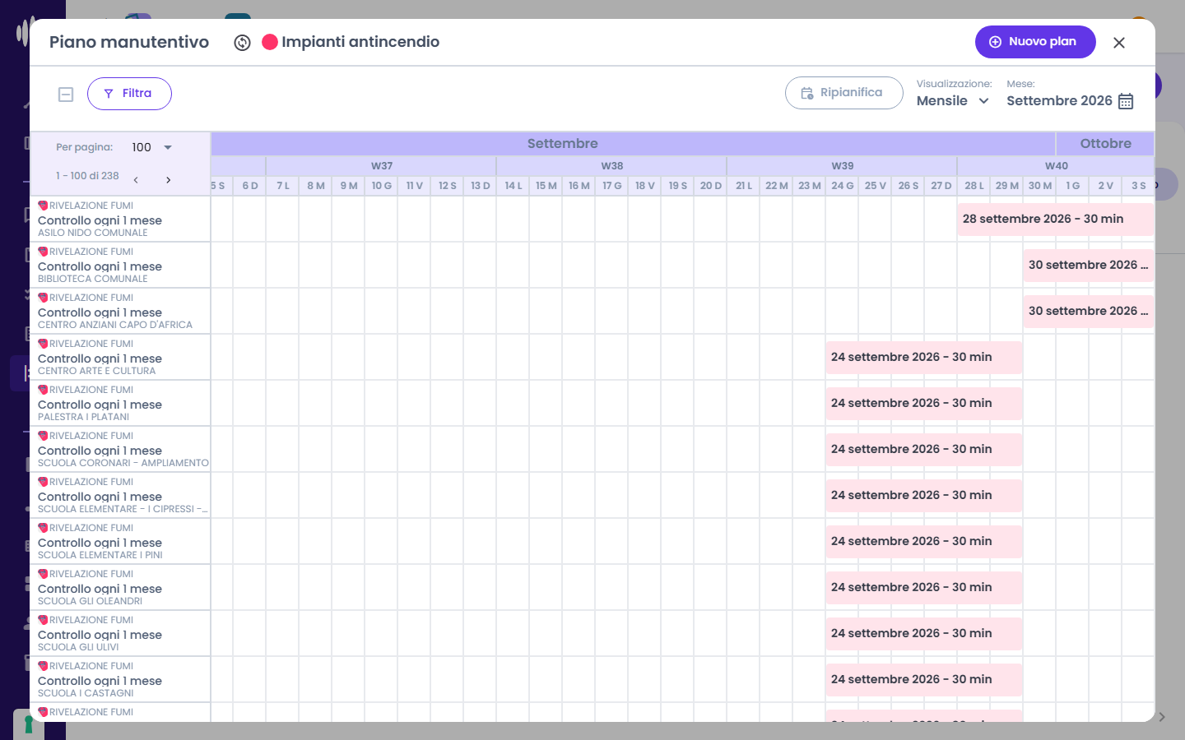Close the Piano manutentivo dialog
This screenshot has height=740, width=1185.
click(1119, 43)
